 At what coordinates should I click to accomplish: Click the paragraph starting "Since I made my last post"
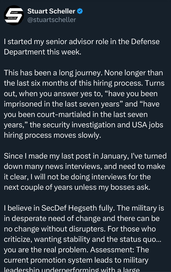point(85,172)
